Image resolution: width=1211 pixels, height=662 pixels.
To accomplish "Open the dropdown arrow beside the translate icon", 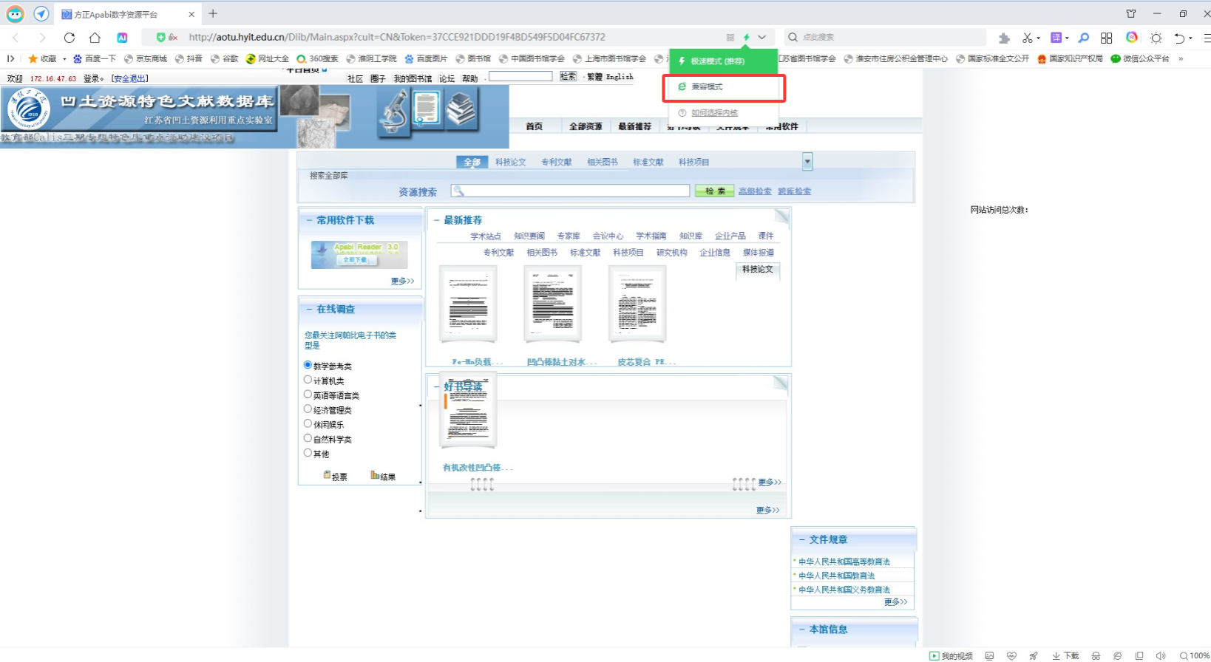I will tap(1067, 38).
